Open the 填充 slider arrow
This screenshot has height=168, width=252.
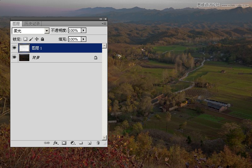pyautogui.click(x=83, y=39)
